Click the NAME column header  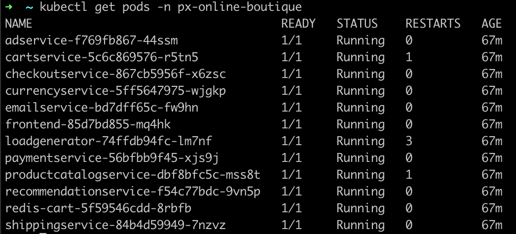tap(19, 24)
